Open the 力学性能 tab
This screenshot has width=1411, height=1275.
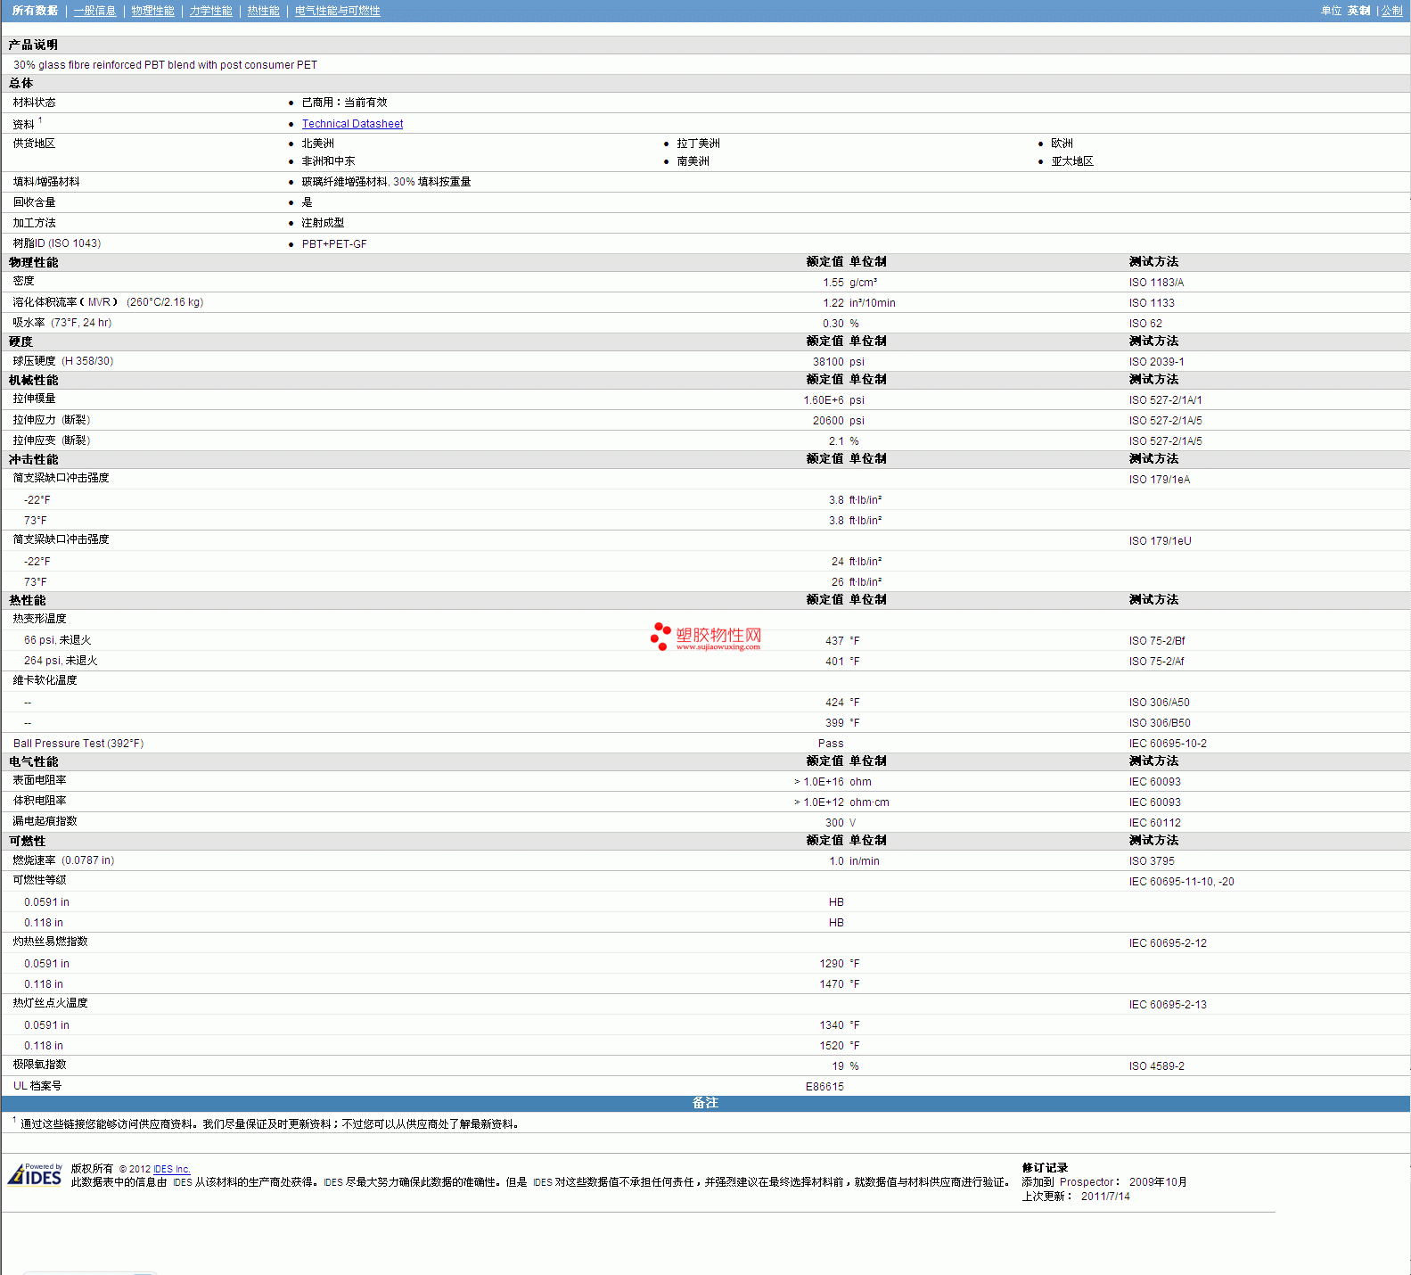(210, 11)
